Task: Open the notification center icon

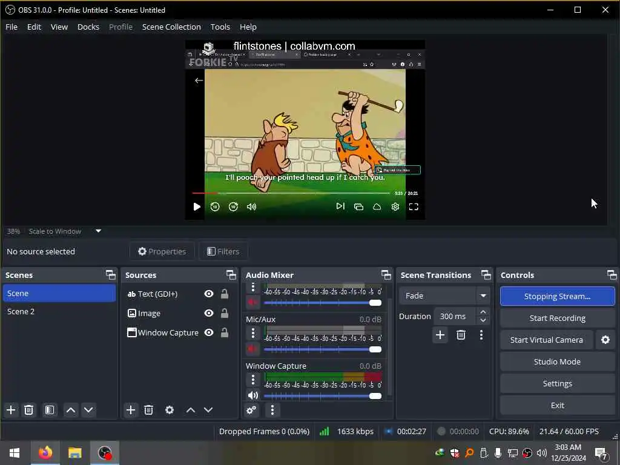Action: tap(601, 453)
